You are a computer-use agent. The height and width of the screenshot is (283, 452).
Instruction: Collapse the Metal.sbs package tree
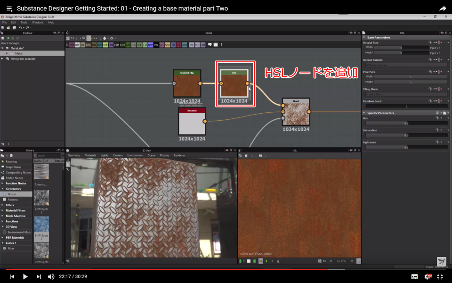point(3,48)
